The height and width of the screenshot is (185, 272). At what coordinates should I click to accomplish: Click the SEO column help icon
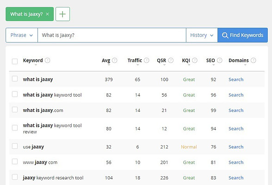[x=220, y=60]
